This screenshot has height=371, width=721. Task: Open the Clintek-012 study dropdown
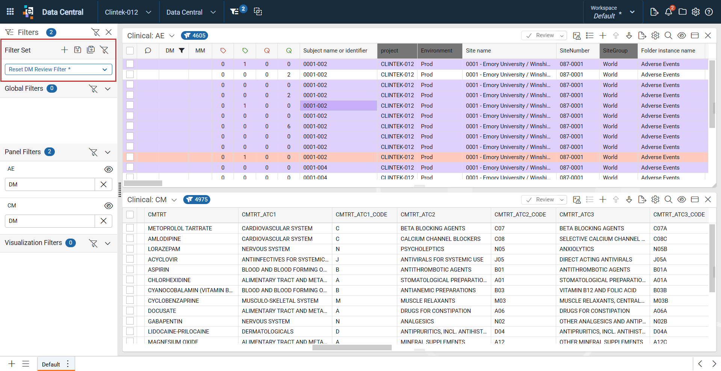(x=128, y=12)
